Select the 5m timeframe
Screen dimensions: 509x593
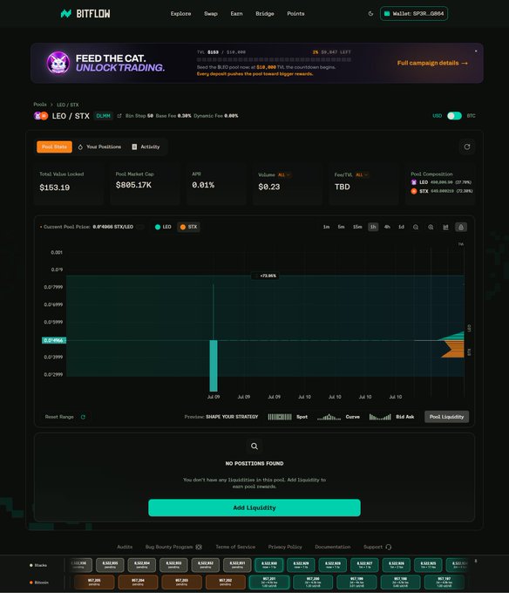pos(342,227)
